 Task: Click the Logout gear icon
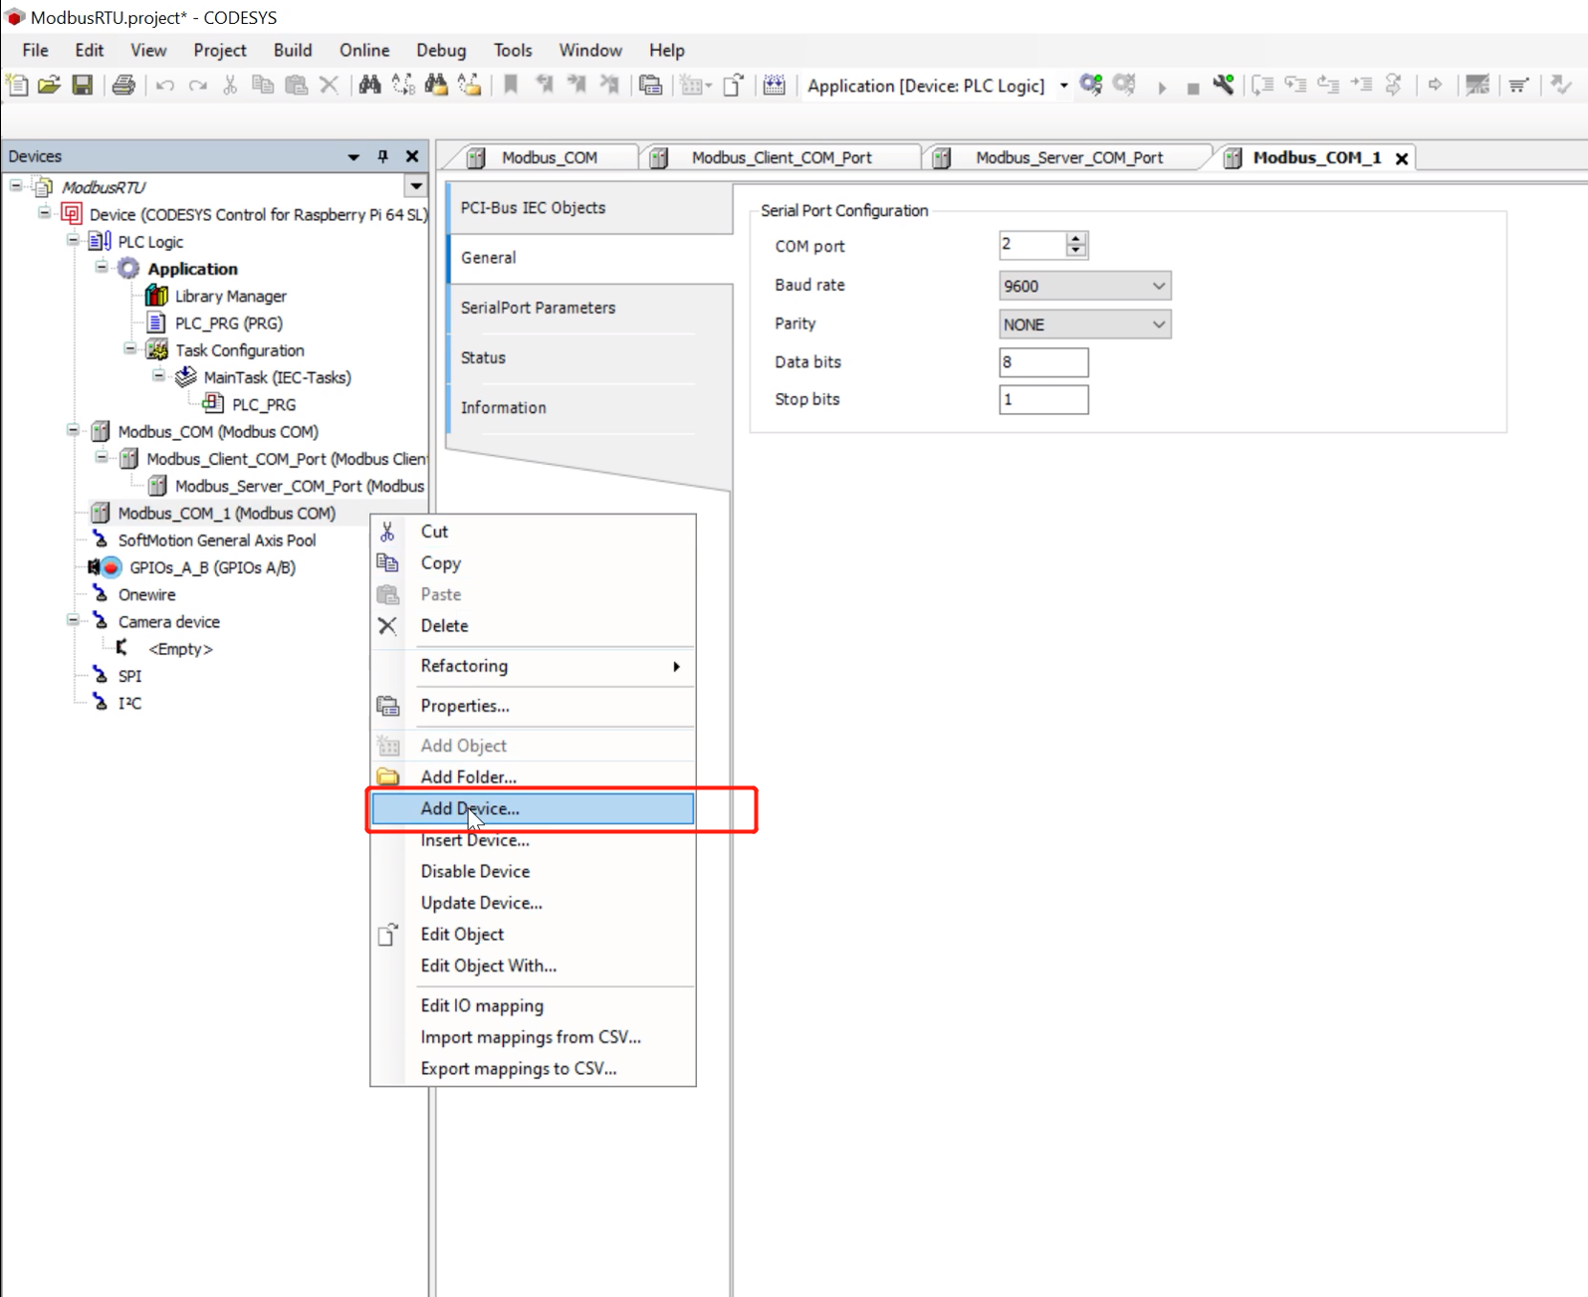(x=1124, y=86)
